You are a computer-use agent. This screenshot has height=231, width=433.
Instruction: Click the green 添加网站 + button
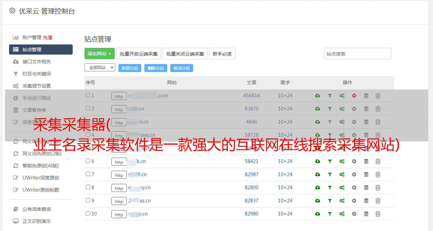(100, 54)
